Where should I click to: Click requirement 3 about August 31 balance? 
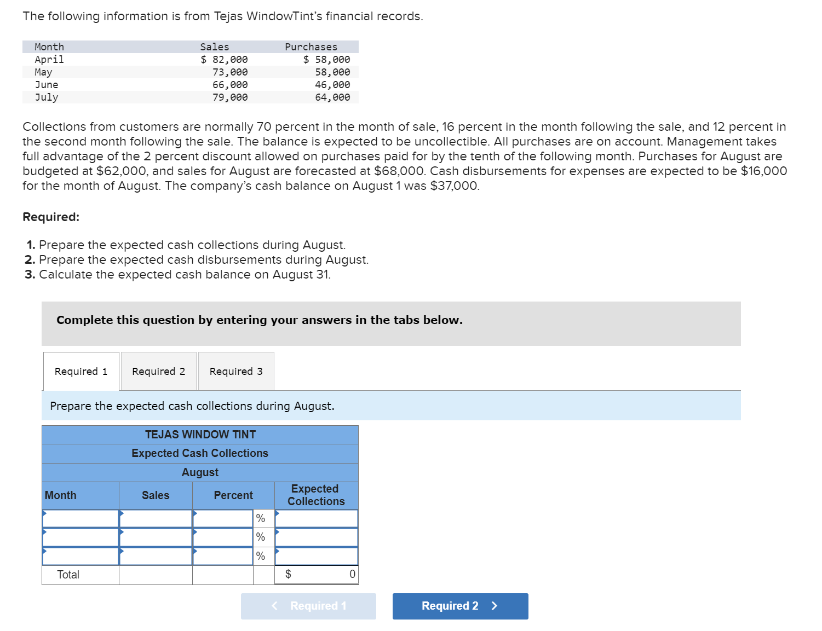pyautogui.click(x=178, y=274)
